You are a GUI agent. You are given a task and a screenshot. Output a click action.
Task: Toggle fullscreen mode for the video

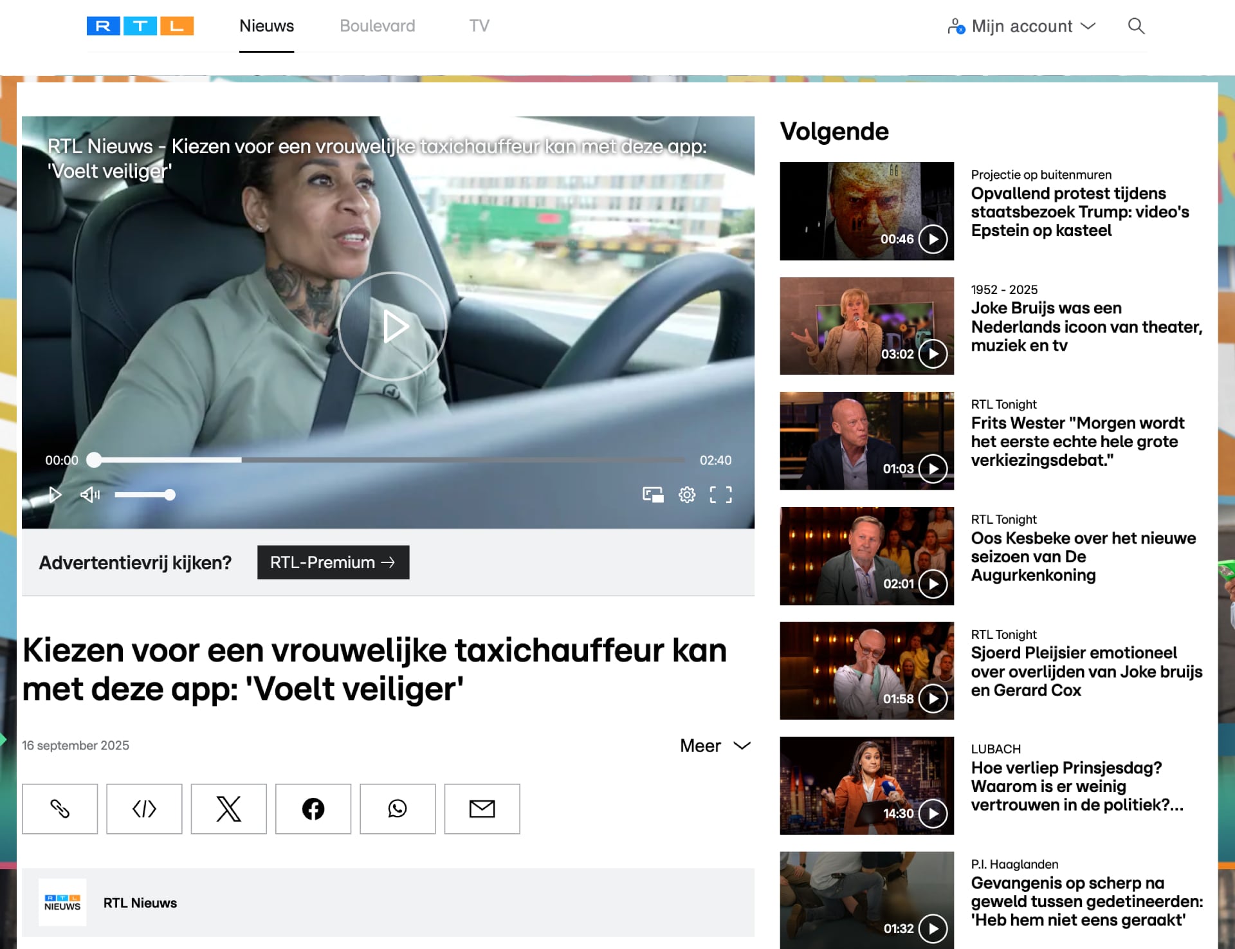pyautogui.click(x=720, y=495)
